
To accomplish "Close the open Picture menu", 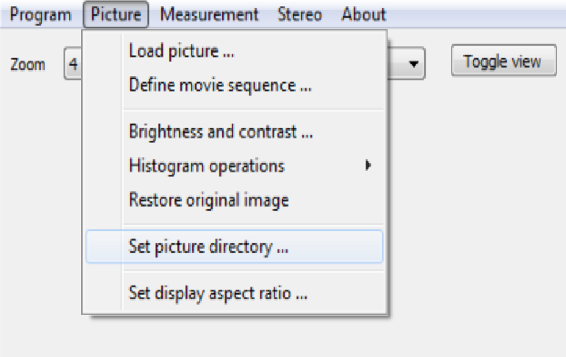I will tap(116, 14).
